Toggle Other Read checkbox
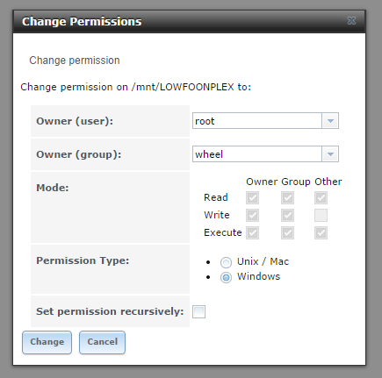This screenshot has height=378, width=382. pyautogui.click(x=321, y=198)
